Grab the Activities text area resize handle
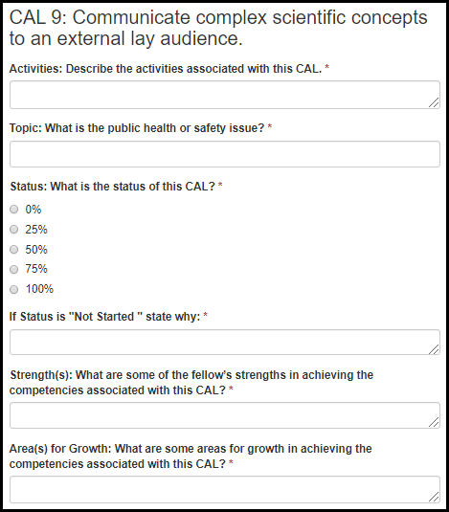The image size is (449, 512). pyautogui.click(x=434, y=102)
